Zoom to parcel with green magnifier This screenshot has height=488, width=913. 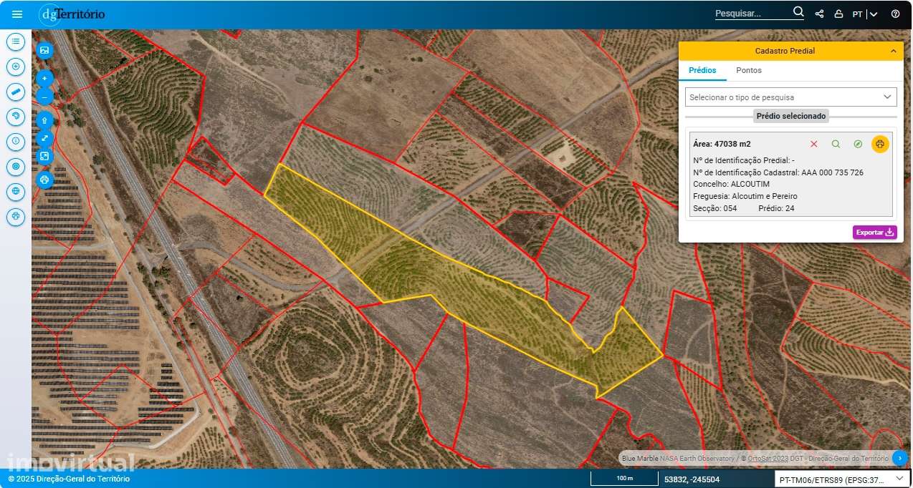coord(836,144)
